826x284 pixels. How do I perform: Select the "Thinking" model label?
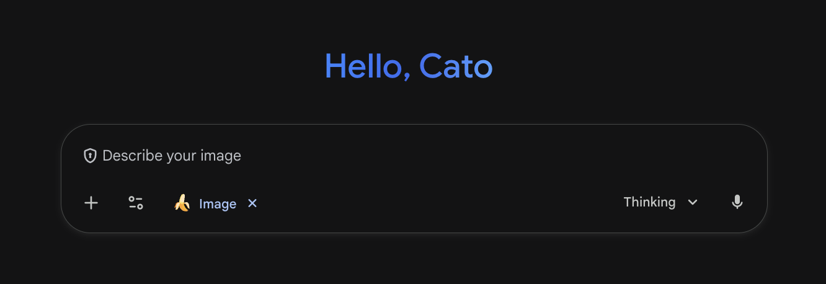(649, 202)
